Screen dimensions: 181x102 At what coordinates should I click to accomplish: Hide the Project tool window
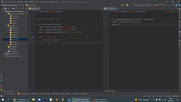point(26,8)
